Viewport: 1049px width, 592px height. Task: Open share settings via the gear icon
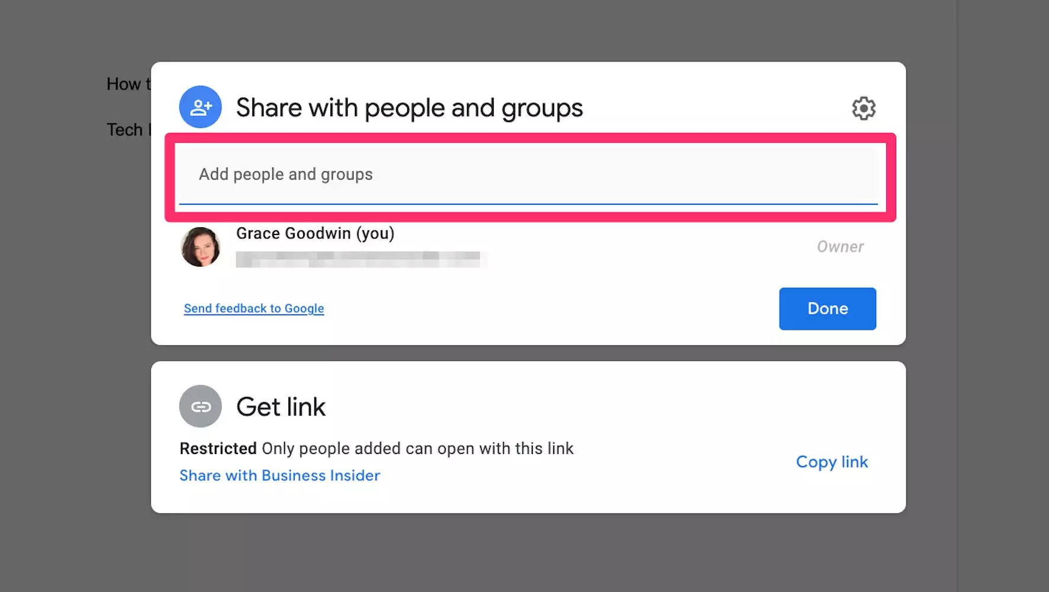tap(864, 108)
